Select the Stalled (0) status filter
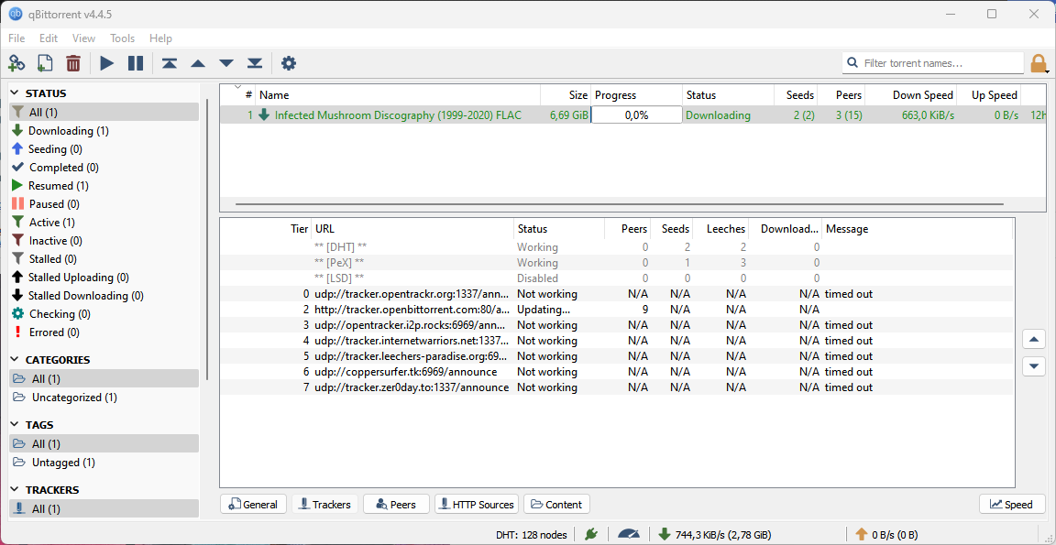This screenshot has width=1056, height=545. pyautogui.click(x=104, y=258)
